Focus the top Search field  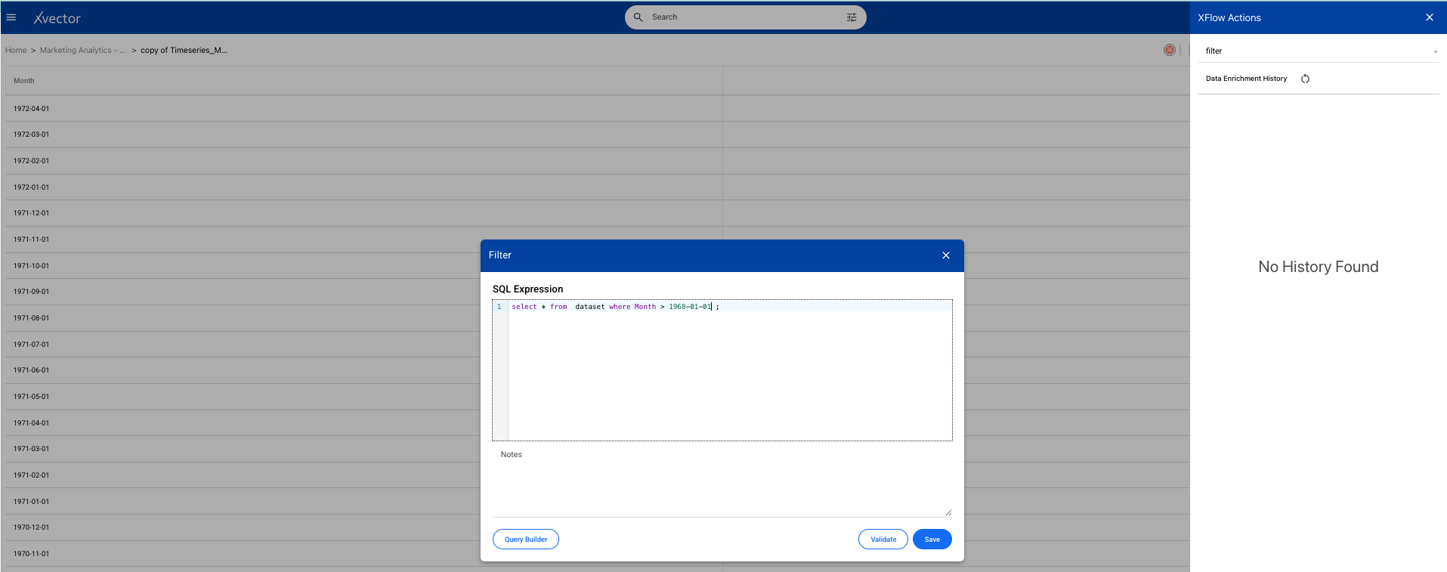pos(744,17)
